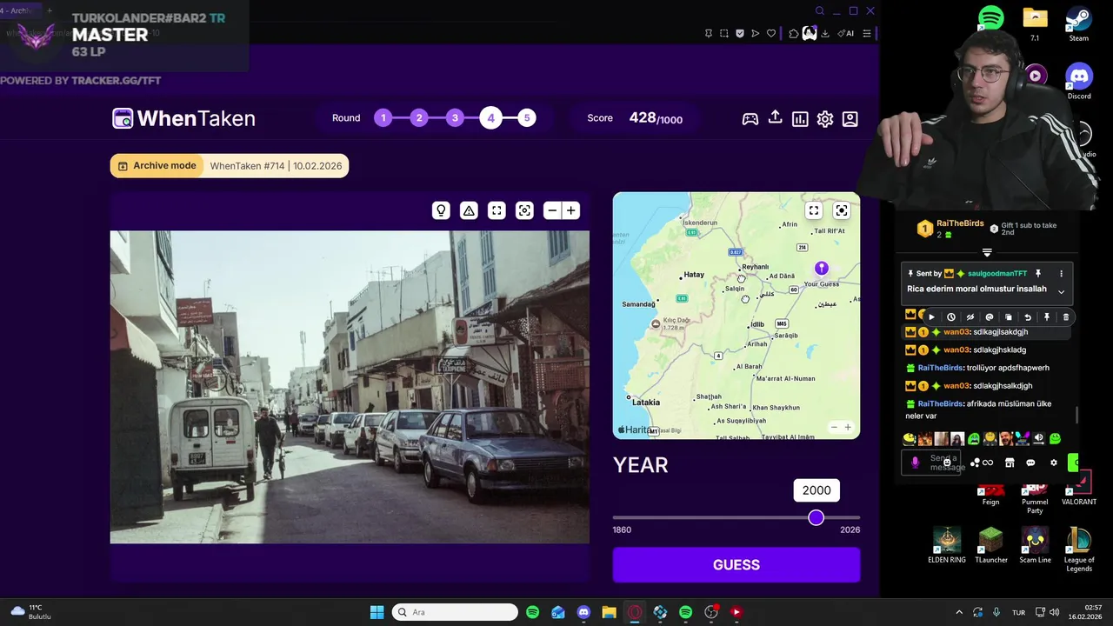Open the Steam desktop shortcut
Image resolution: width=1113 pixels, height=626 pixels.
(1079, 24)
